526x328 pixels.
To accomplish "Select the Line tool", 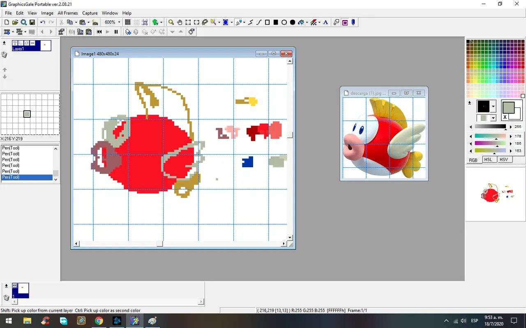I will [x=251, y=22].
